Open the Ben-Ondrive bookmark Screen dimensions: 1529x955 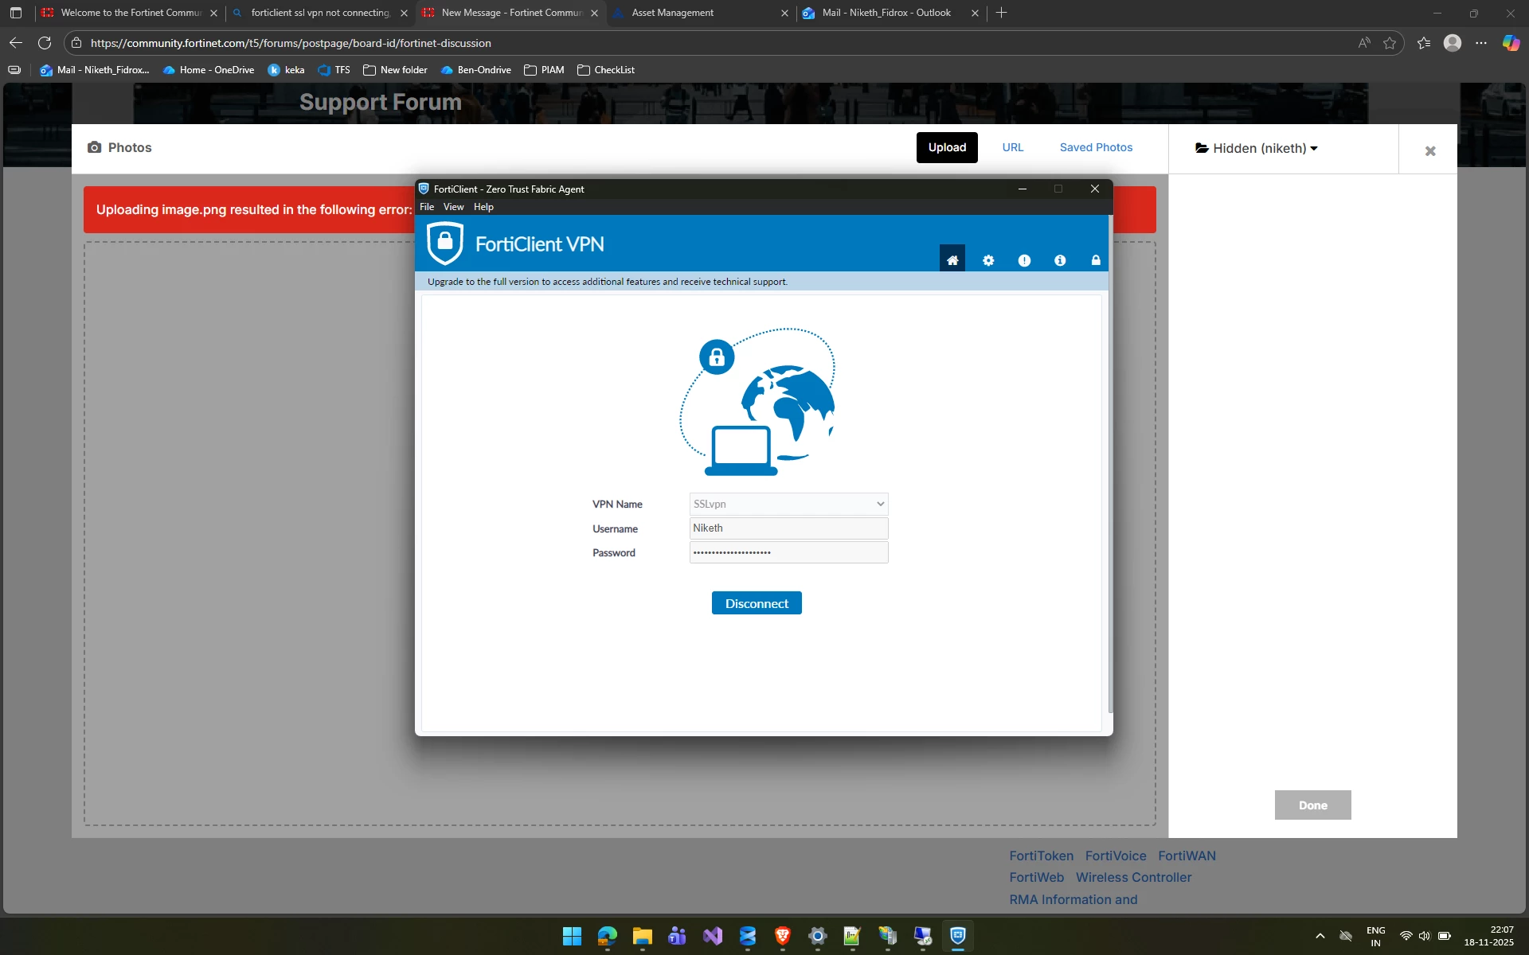[x=475, y=70]
